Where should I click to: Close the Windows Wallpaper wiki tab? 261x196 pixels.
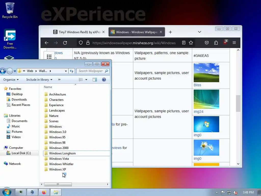coord(161,32)
